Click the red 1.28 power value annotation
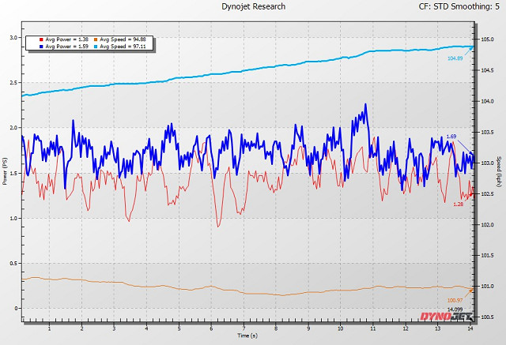This screenshot has width=506, height=345. (x=458, y=204)
